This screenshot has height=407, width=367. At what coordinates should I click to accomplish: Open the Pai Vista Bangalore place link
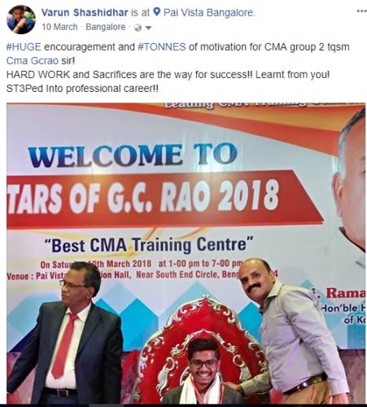pyautogui.click(x=209, y=12)
